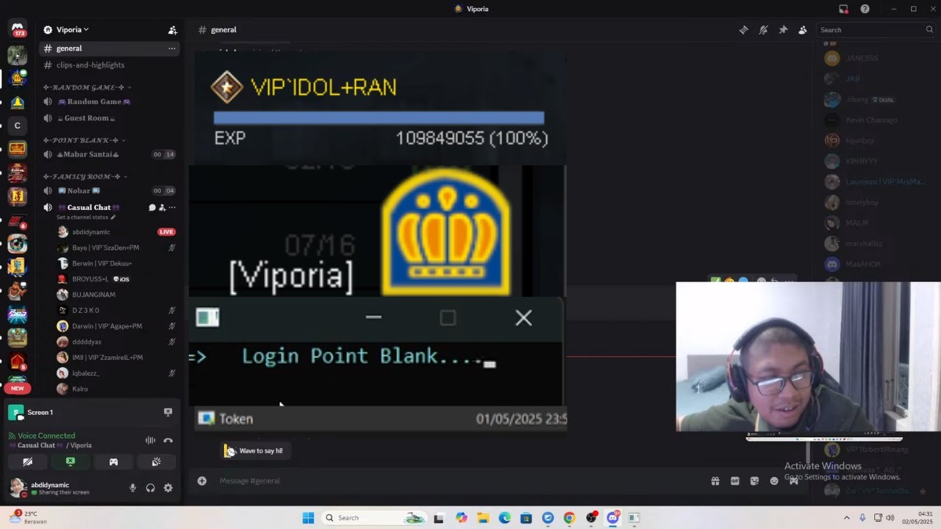The image size is (941, 529).
Task: Click the Voice Connected status label
Action: point(46,436)
